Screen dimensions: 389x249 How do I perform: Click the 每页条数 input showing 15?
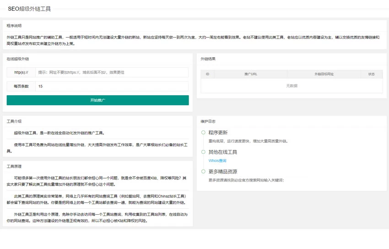tap(112, 87)
